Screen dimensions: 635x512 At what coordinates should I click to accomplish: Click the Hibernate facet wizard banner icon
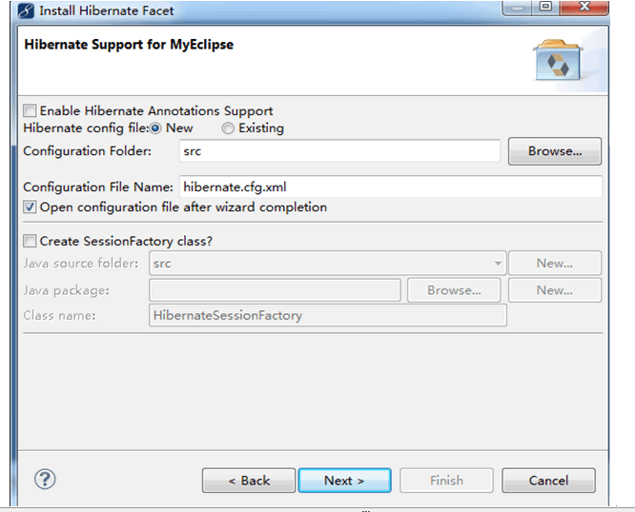(x=559, y=60)
